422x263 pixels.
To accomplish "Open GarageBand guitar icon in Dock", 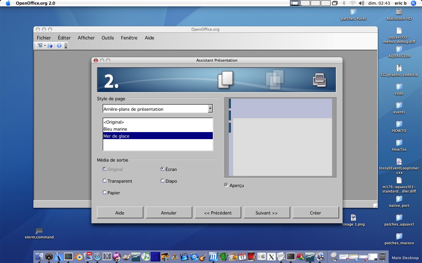I will pos(204,257).
